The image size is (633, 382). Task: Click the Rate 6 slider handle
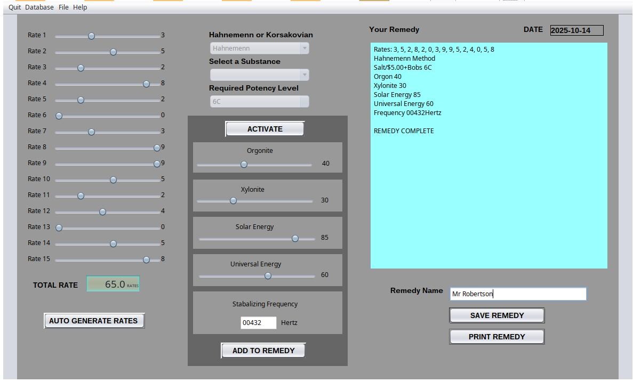tap(59, 116)
